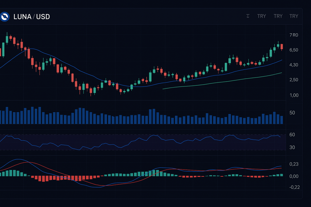The width and height of the screenshot is (311, 207).
Task: Click the MACD axis value -0,22
Action: click(295, 187)
